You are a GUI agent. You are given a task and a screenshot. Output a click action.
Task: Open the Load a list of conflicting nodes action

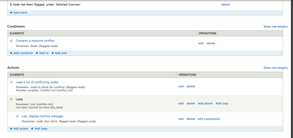click(37, 82)
